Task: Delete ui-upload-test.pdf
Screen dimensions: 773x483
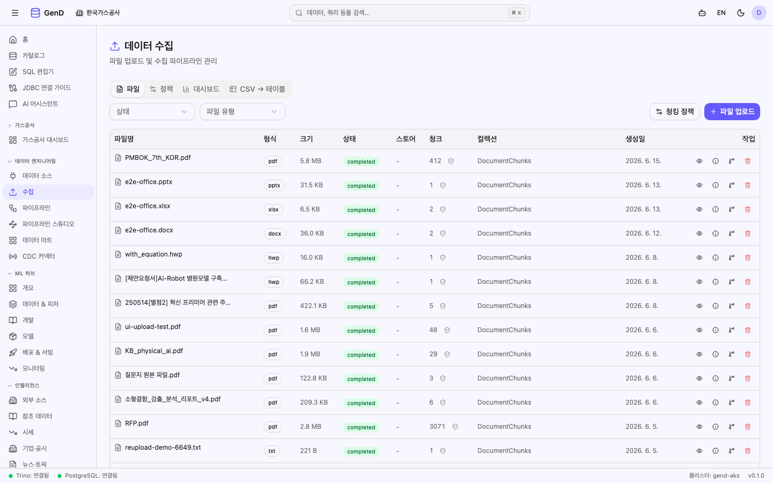Action: pyautogui.click(x=748, y=330)
